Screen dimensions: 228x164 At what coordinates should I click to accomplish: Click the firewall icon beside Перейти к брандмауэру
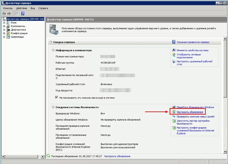coord(174,107)
